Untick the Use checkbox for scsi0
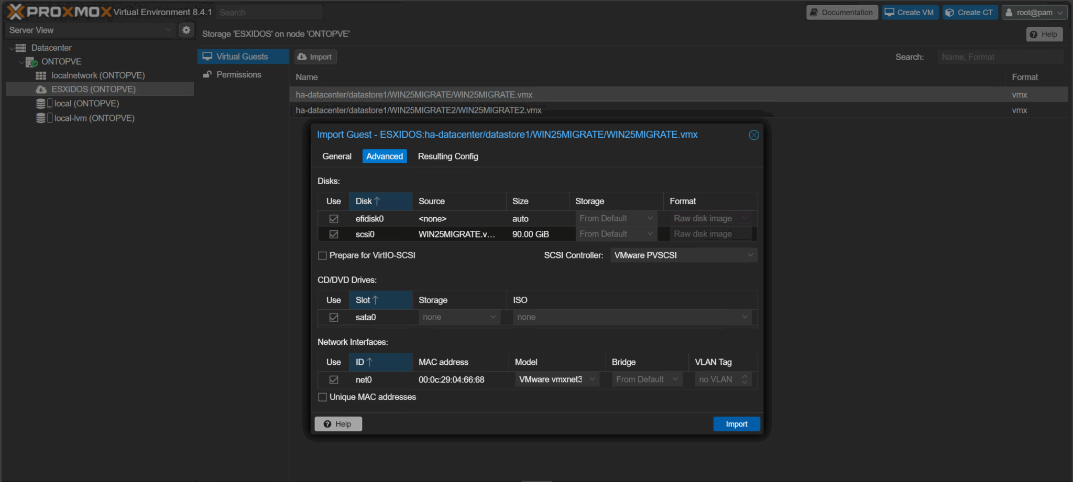 click(x=334, y=234)
